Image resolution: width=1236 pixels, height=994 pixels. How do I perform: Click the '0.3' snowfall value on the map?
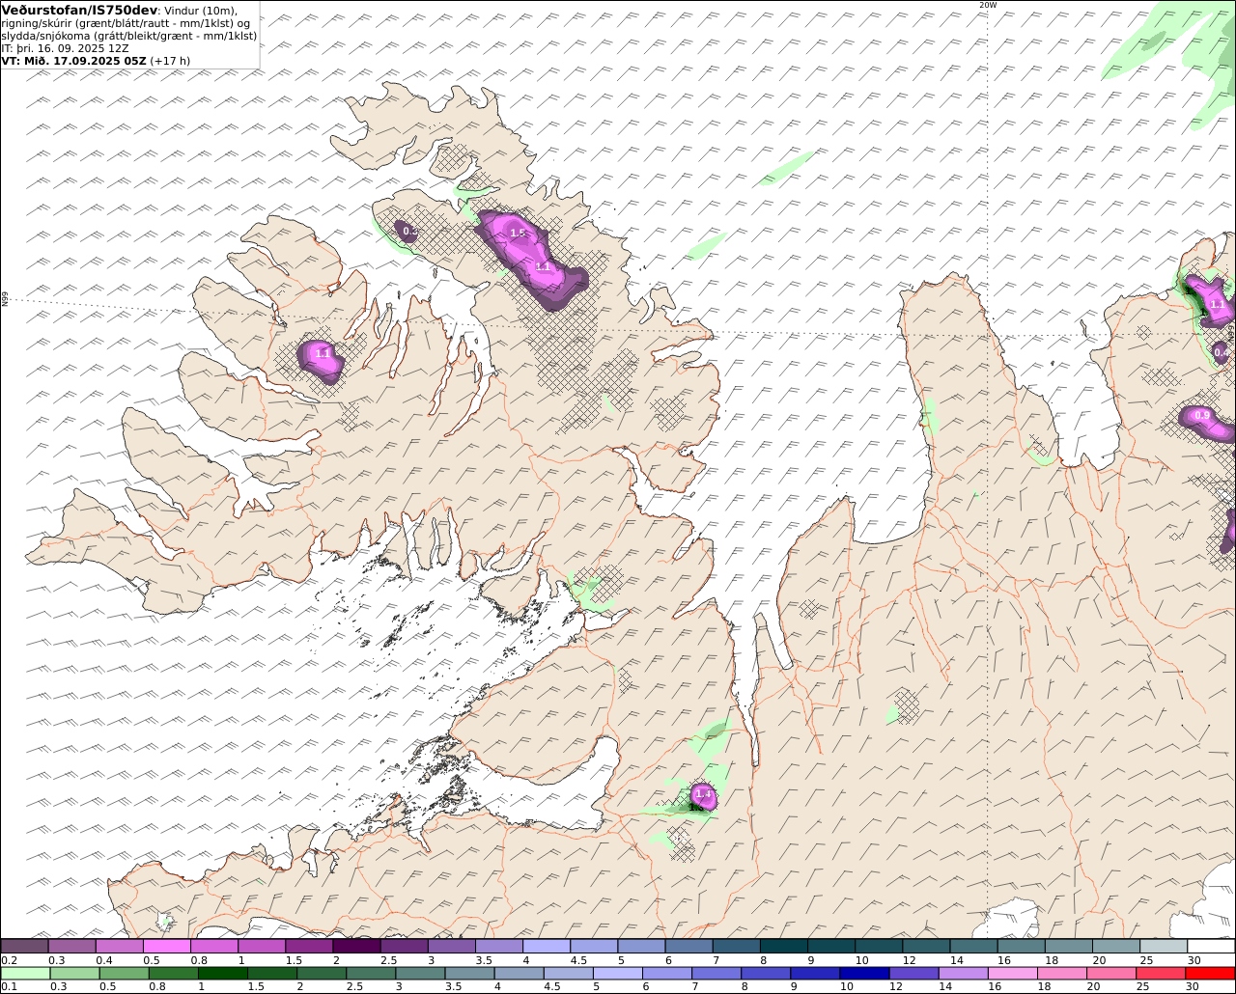pos(409,232)
